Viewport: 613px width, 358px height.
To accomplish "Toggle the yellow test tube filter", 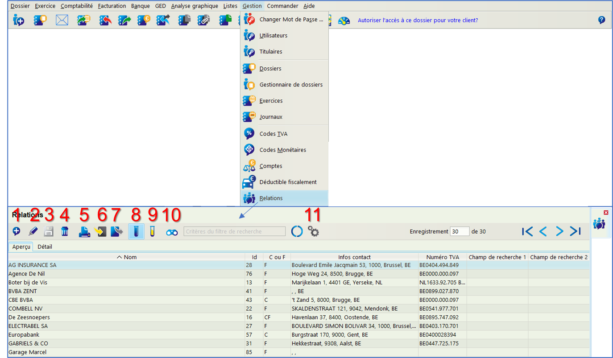I will pyautogui.click(x=152, y=231).
